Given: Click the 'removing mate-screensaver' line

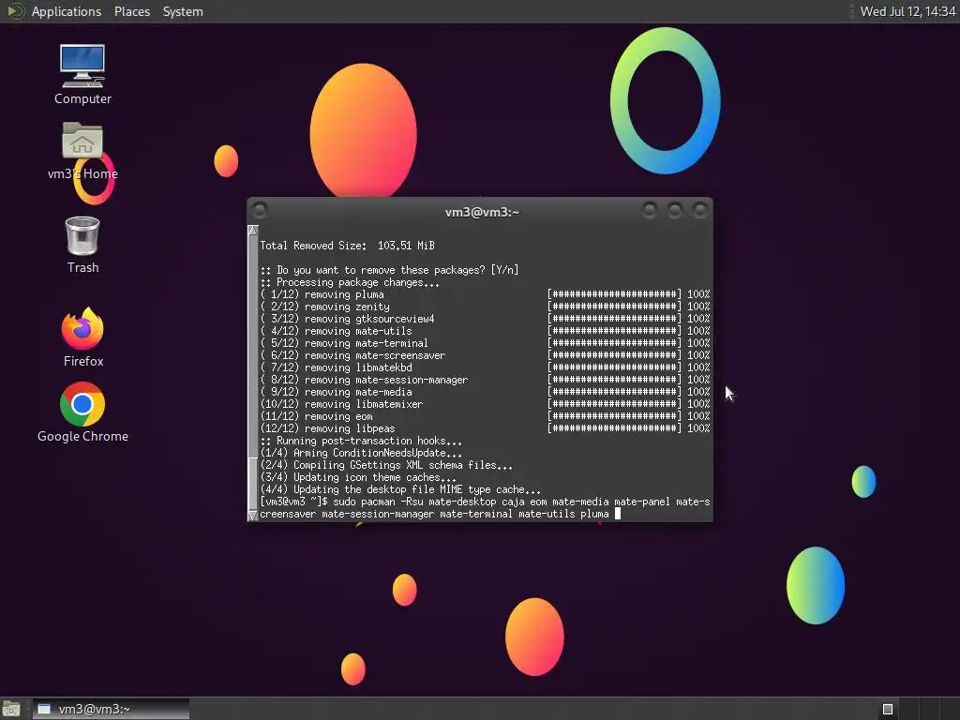Looking at the screenshot, I should click(x=352, y=355).
